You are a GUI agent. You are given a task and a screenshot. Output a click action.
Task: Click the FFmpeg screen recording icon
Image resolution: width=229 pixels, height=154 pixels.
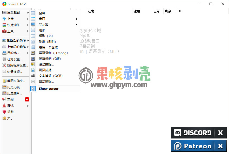[x=33, y=53]
